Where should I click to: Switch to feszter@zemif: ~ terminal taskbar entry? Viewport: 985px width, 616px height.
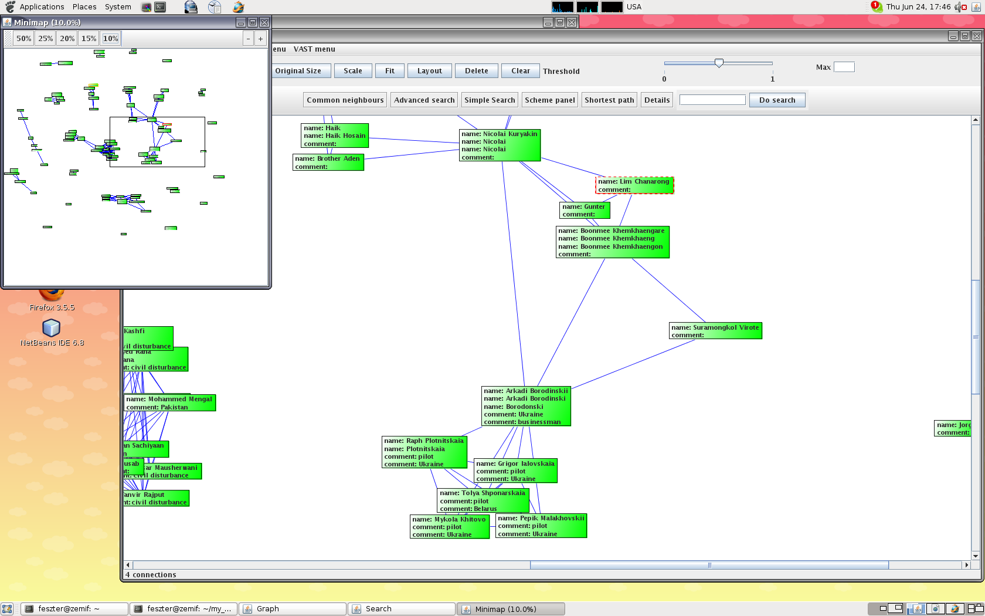(x=74, y=609)
